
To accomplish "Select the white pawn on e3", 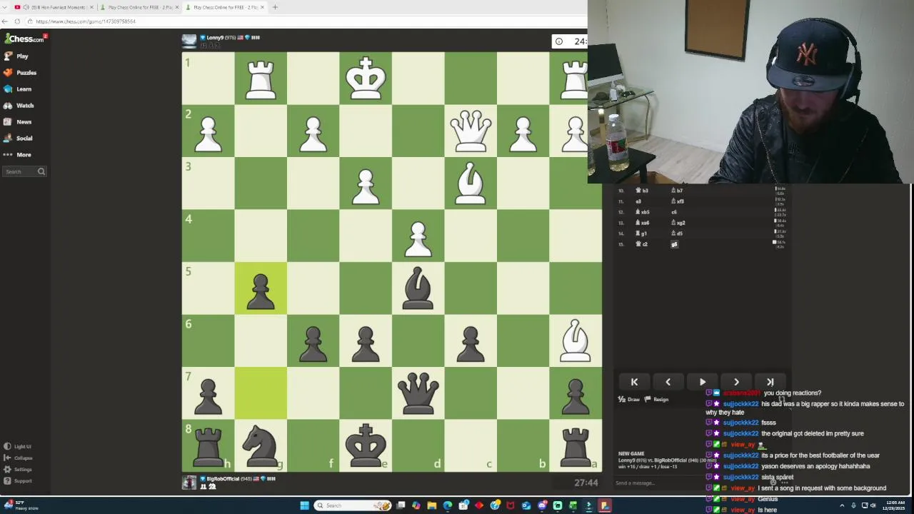I will coord(366,183).
